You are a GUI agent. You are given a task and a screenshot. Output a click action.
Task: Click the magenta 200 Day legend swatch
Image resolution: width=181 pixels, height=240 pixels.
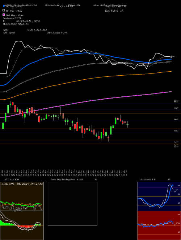(x=4, y=15)
